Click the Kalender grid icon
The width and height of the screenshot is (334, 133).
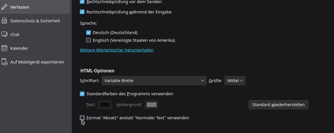tap(4, 48)
